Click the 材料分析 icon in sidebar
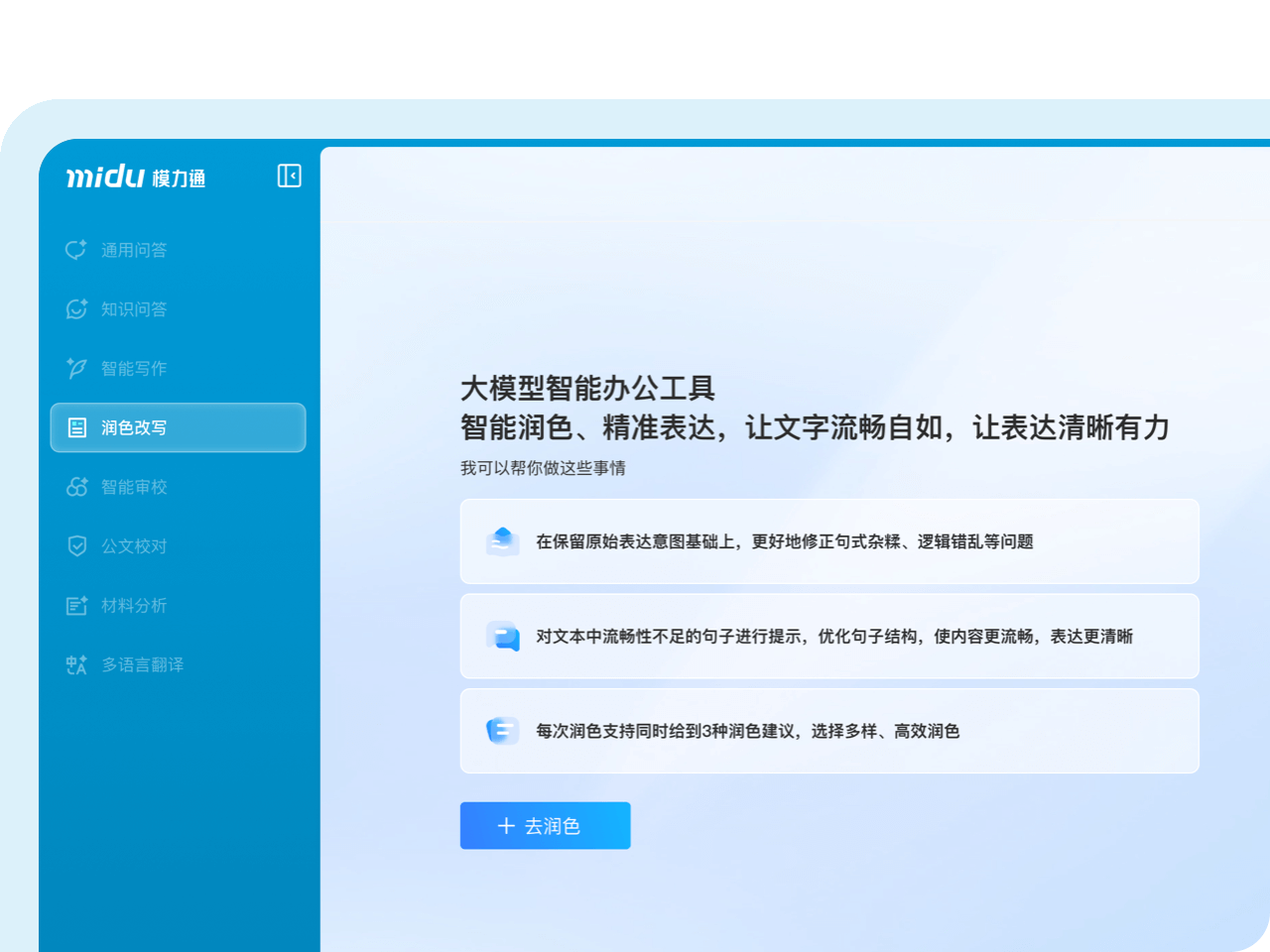 point(76,605)
